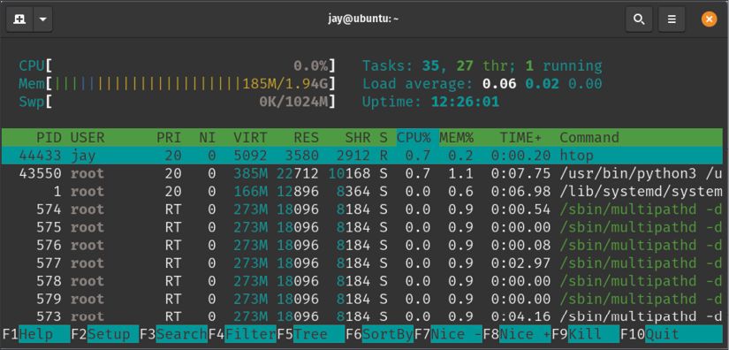Screen dimensions: 729x350
Task: Open the hamburger menu icon
Action: 672,19
